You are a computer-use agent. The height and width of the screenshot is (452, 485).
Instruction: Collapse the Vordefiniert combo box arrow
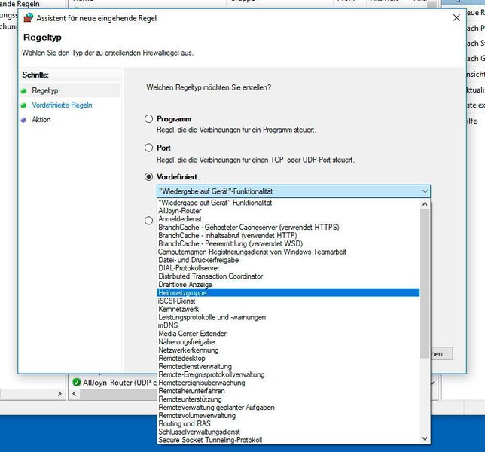click(x=425, y=191)
